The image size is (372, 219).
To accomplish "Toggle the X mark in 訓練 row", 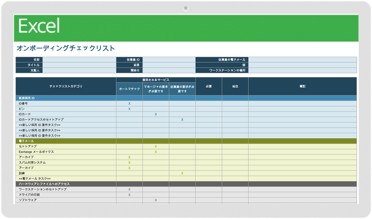I will click(x=182, y=173).
